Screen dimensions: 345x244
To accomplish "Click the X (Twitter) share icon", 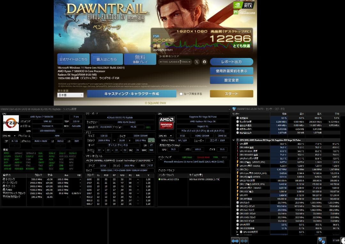I will coord(197,62).
